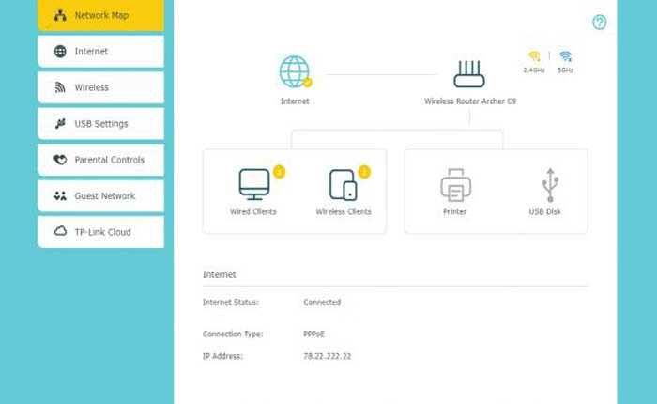Screen dimensions: 657x404
Task: Click the Wired Clients label
Action: click(x=253, y=211)
